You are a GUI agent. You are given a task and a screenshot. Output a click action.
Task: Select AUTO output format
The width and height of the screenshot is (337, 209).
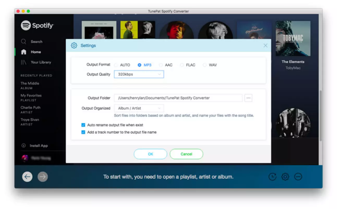coord(122,65)
